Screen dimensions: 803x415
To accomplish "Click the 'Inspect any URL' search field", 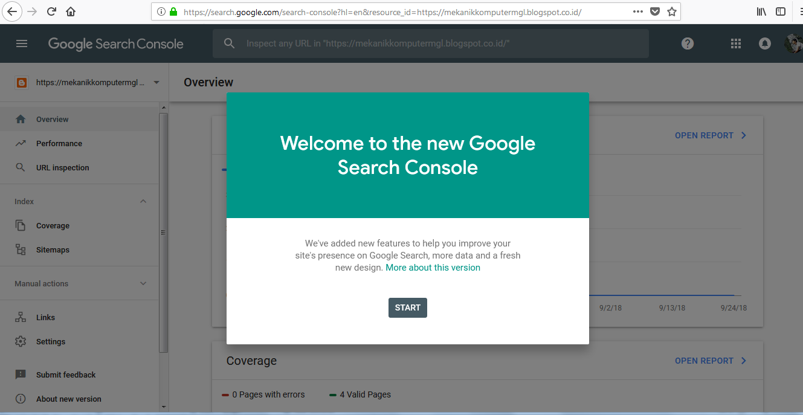I will pyautogui.click(x=431, y=43).
